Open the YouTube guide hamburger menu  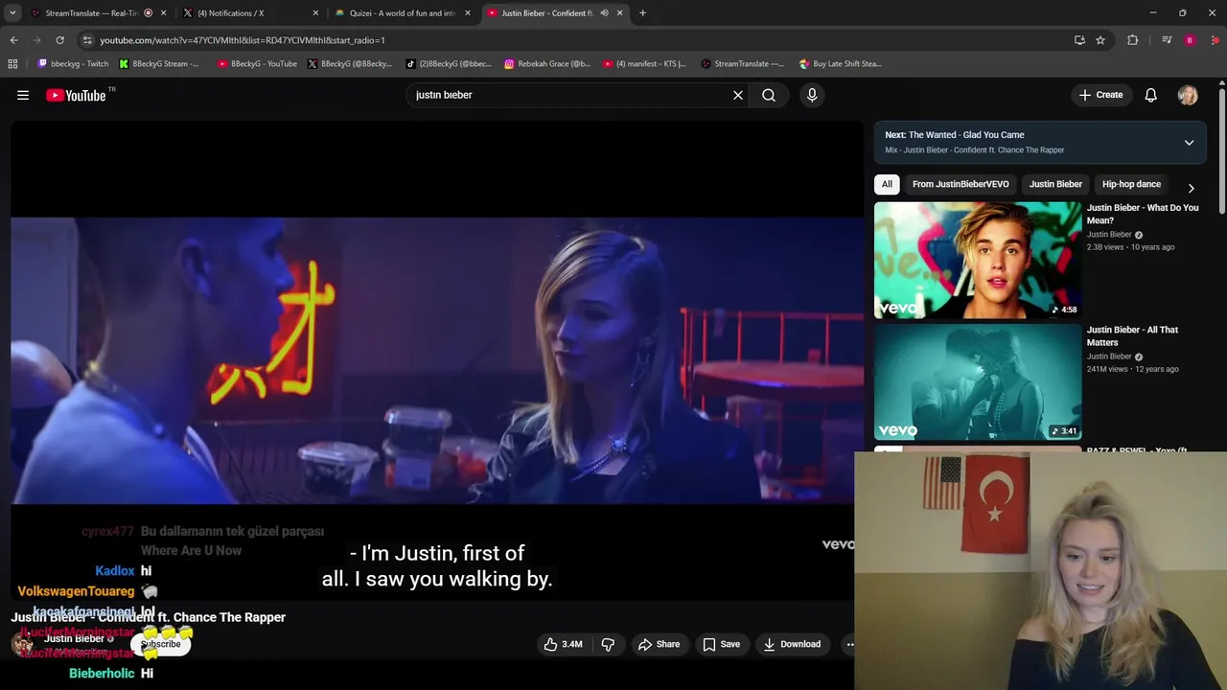pyautogui.click(x=23, y=95)
